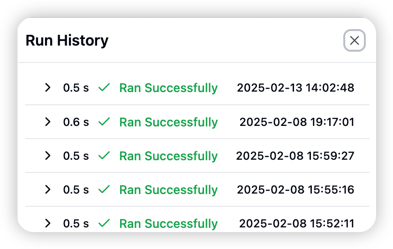Select Ran Successfully text for 15:52:11 run
The width and height of the screenshot is (393, 249).
(168, 224)
